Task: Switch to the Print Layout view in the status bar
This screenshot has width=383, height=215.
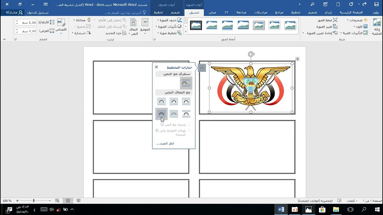Action: pyautogui.click(x=68, y=201)
